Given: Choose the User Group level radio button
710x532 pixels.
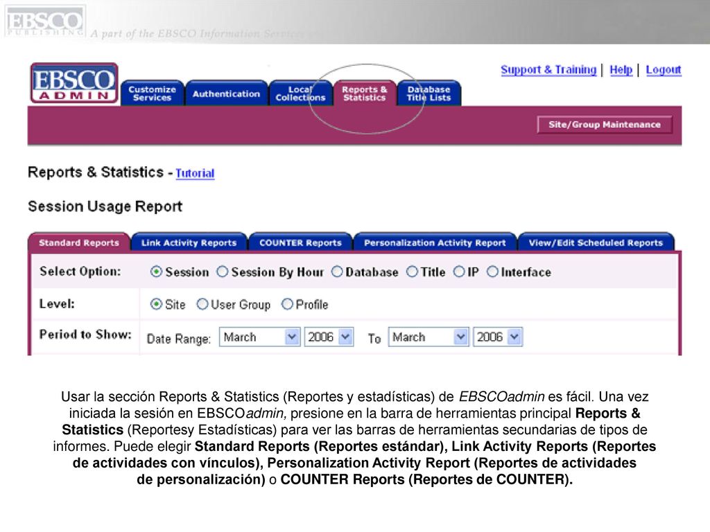Looking at the screenshot, I should point(202,304).
